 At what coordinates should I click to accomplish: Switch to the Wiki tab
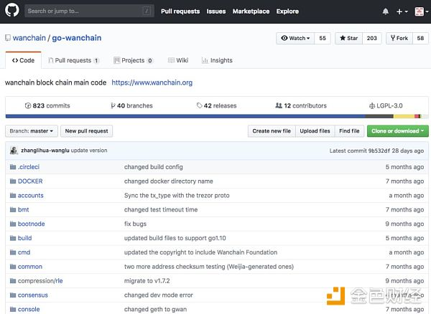[x=178, y=60]
